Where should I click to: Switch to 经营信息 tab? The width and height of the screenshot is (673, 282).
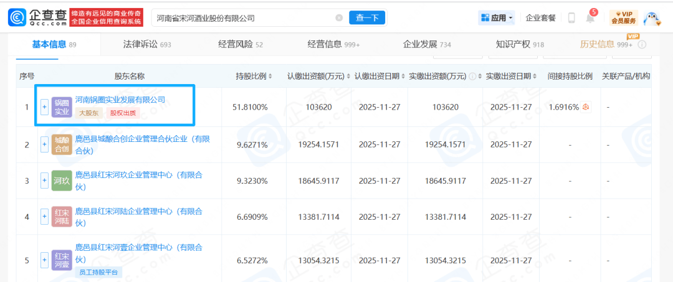click(x=333, y=44)
